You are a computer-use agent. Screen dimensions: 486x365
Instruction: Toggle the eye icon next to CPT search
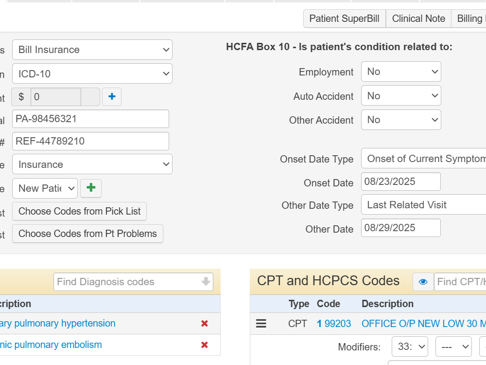(423, 282)
